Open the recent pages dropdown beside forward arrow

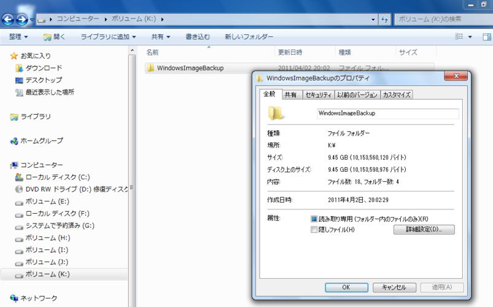click(x=32, y=20)
